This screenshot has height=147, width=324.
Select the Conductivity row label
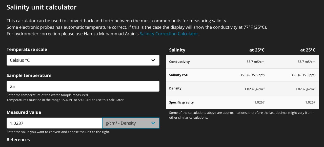(179, 62)
